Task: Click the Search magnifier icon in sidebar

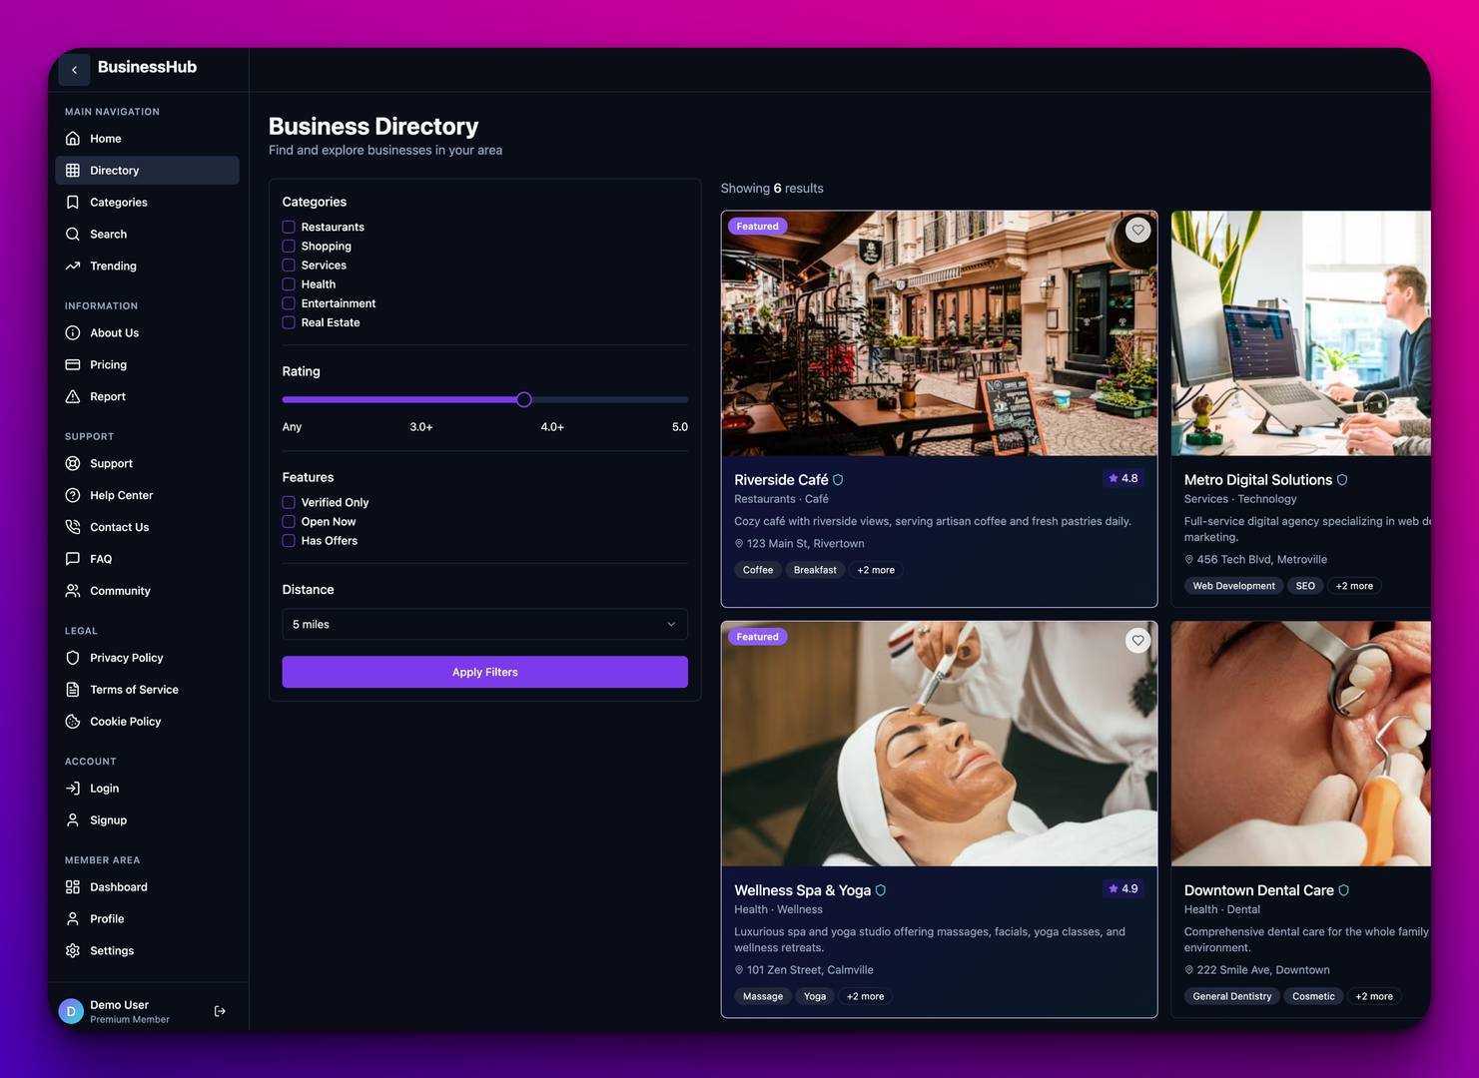Action: click(x=72, y=234)
